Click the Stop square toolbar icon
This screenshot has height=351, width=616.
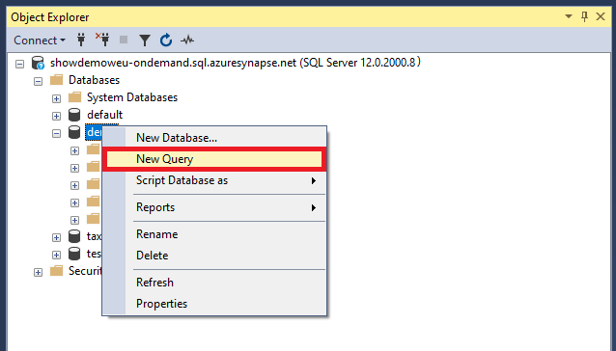124,40
